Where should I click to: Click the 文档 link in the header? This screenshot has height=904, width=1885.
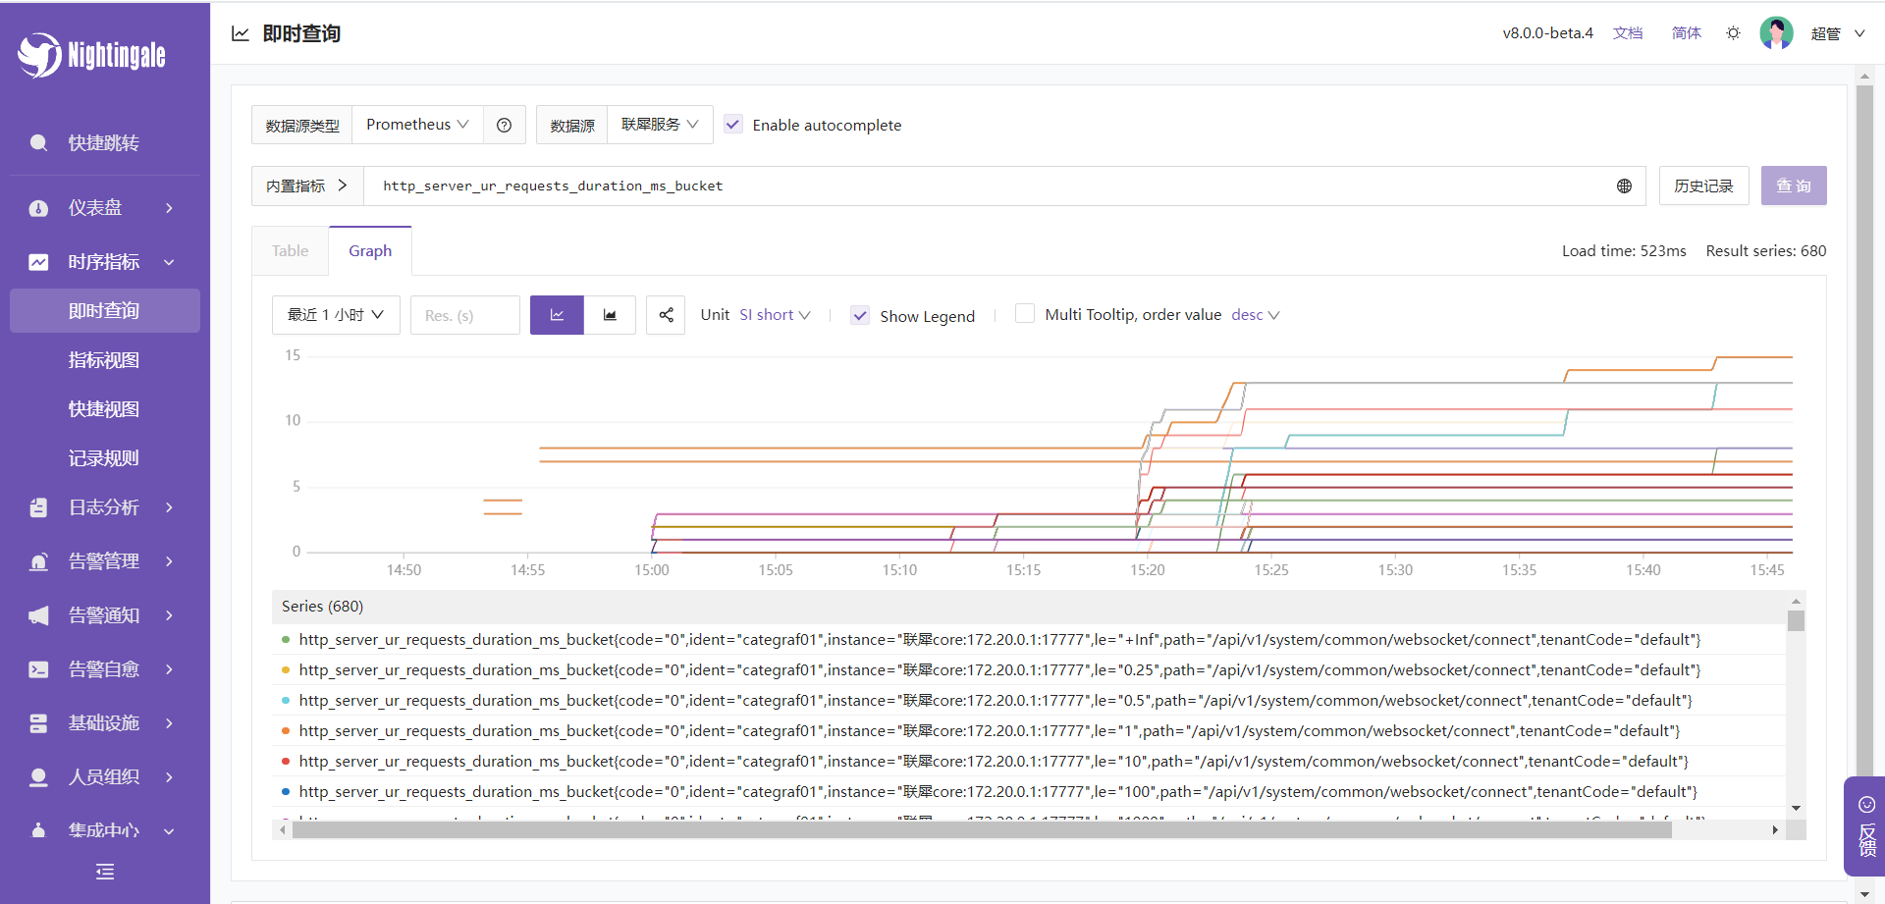click(x=1627, y=33)
